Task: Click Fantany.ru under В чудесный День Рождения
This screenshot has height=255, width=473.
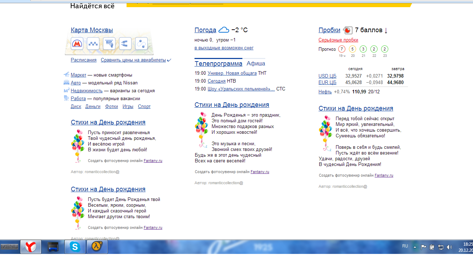Action: pos(384,176)
